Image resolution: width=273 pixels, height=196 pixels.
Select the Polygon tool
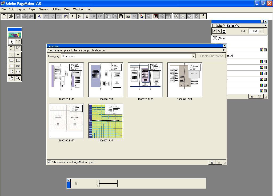[11, 72]
